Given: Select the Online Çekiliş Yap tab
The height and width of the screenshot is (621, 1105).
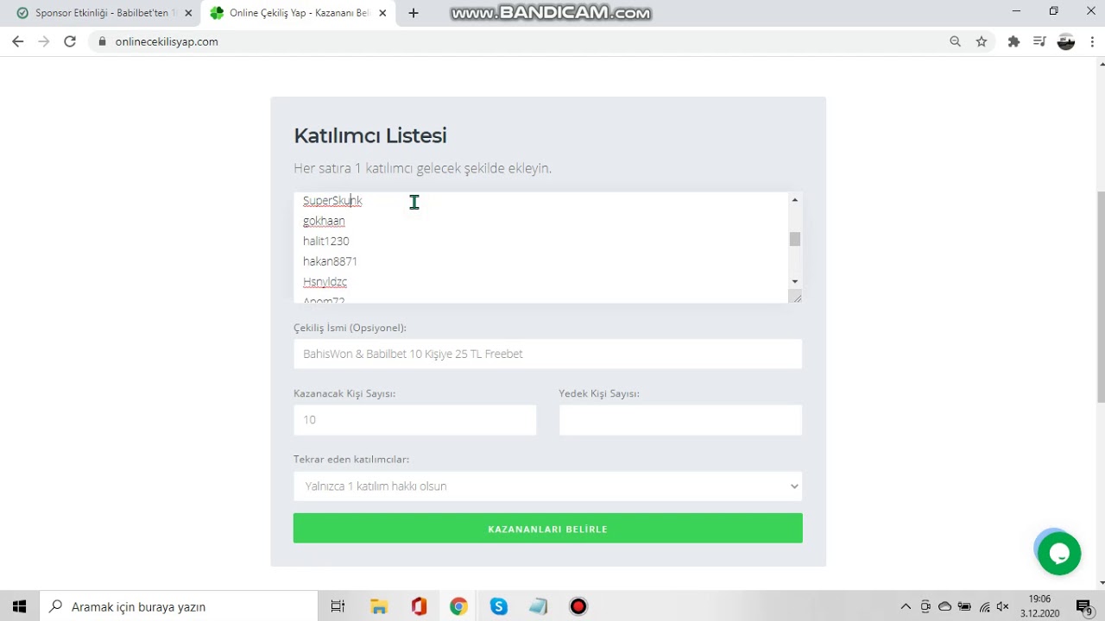Looking at the screenshot, I should pyautogui.click(x=298, y=13).
